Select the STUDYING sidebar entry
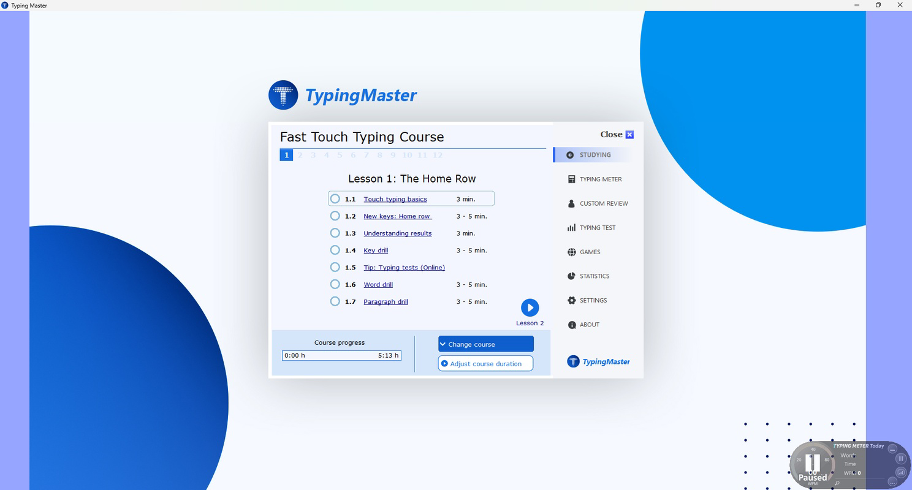 click(593, 154)
